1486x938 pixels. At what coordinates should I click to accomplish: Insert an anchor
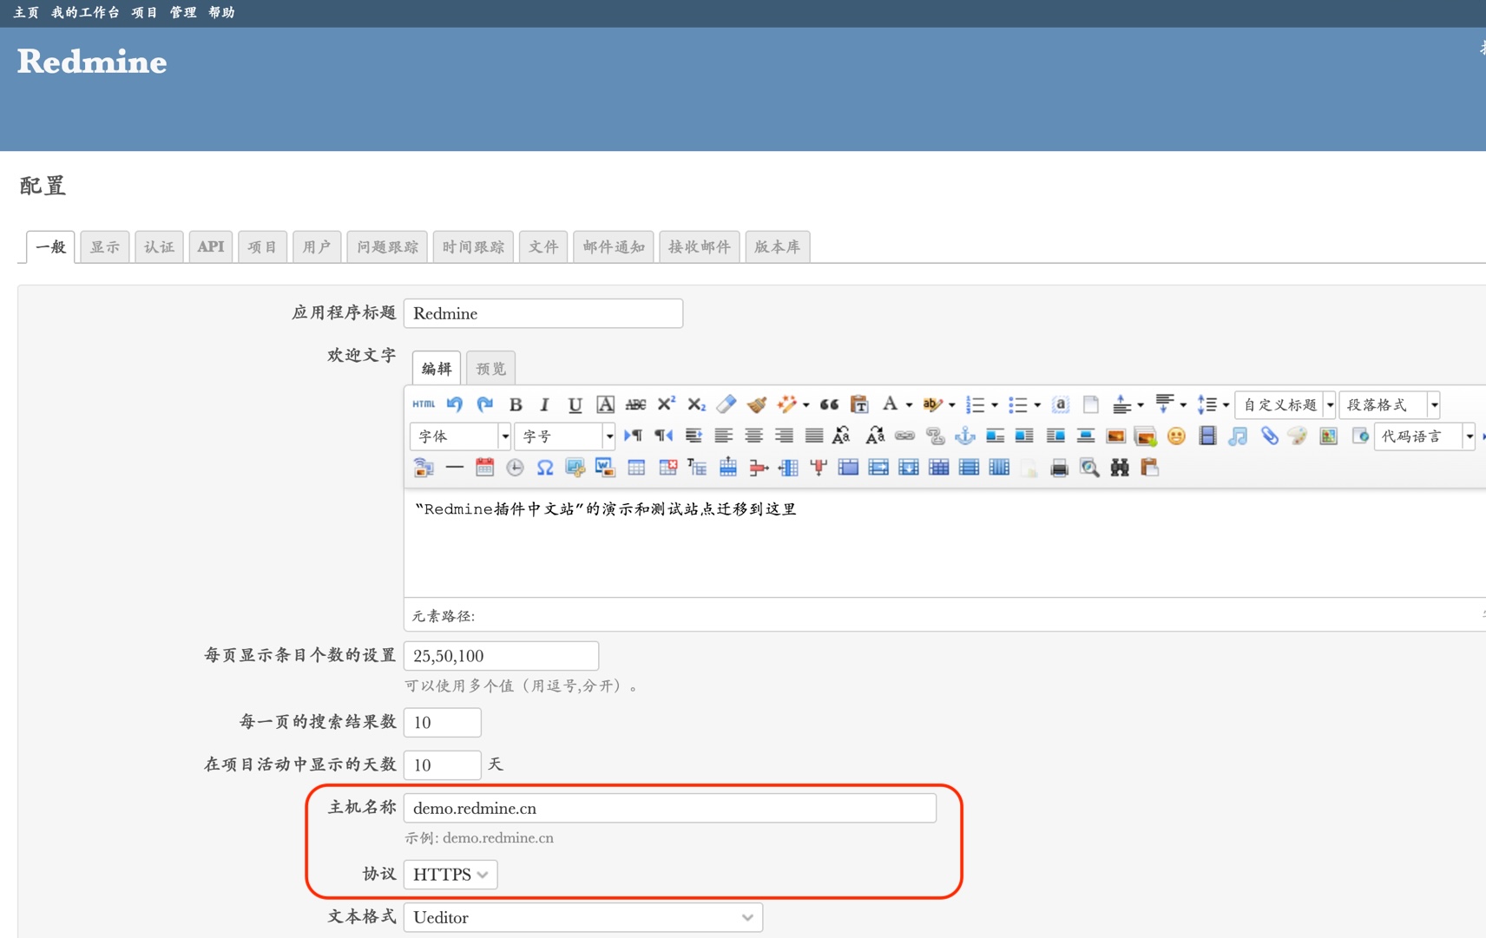coord(964,436)
